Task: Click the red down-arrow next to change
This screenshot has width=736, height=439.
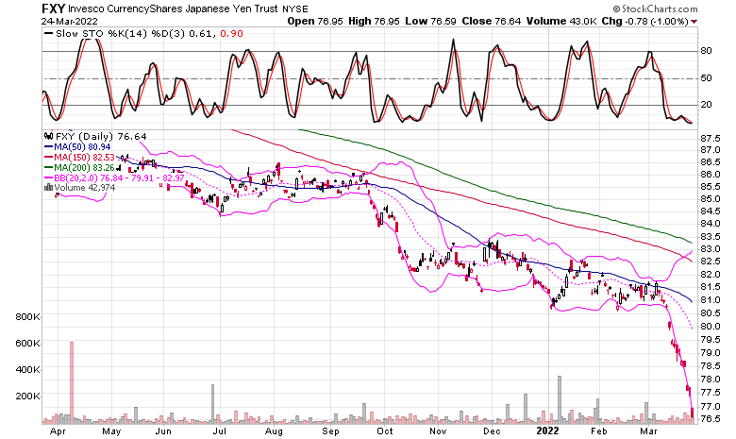Action: pyautogui.click(x=694, y=22)
